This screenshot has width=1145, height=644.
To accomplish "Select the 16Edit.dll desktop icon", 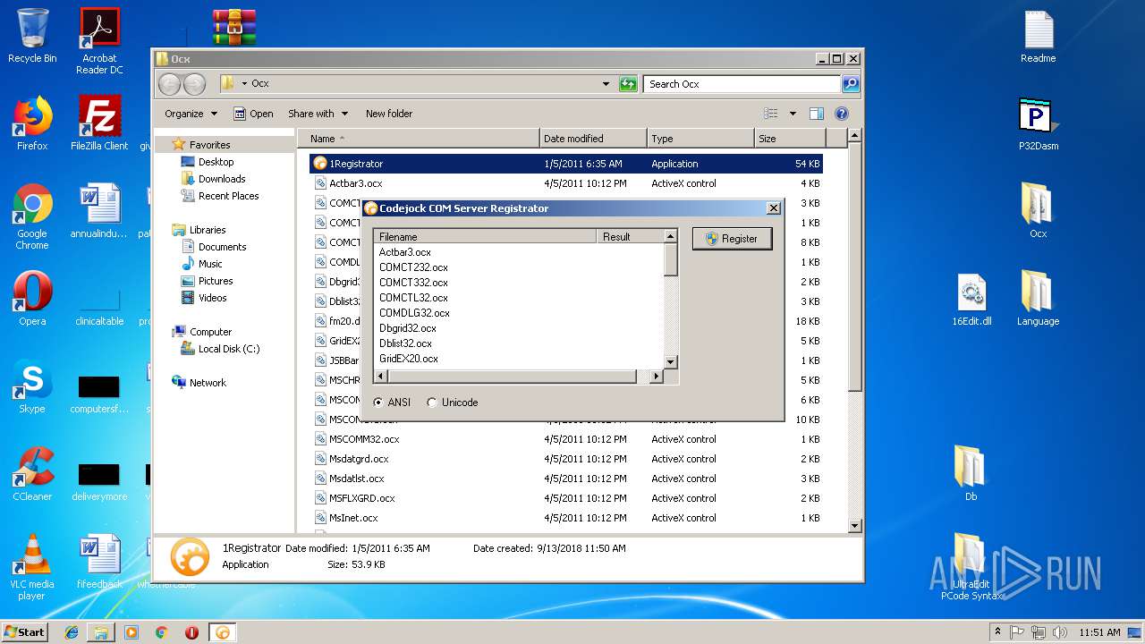I will [x=971, y=300].
